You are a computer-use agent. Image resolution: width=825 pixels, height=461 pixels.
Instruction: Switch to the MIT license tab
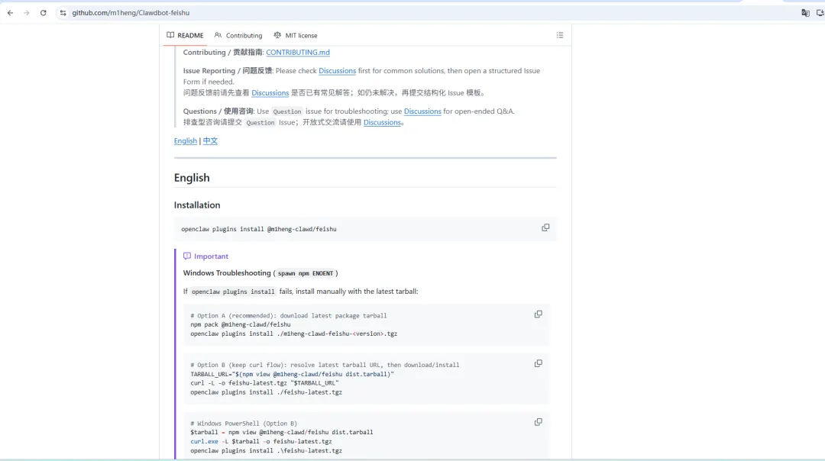pos(296,35)
